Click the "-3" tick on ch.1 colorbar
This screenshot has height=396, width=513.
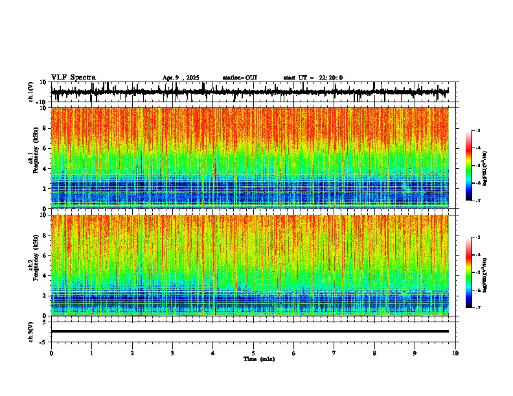tap(478, 130)
